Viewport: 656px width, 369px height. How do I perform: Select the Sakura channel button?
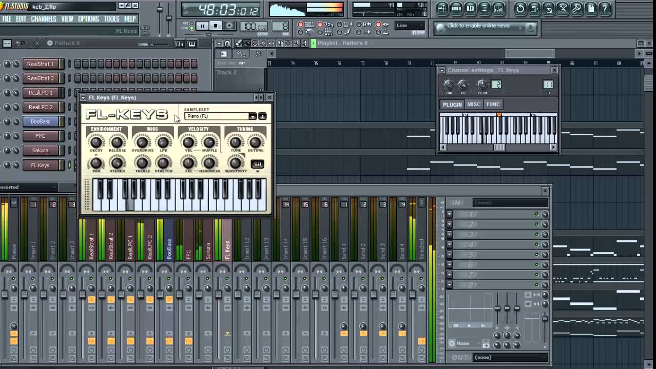(41, 150)
